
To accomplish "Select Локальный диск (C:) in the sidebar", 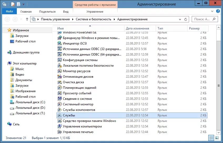I will coord(30,102).
